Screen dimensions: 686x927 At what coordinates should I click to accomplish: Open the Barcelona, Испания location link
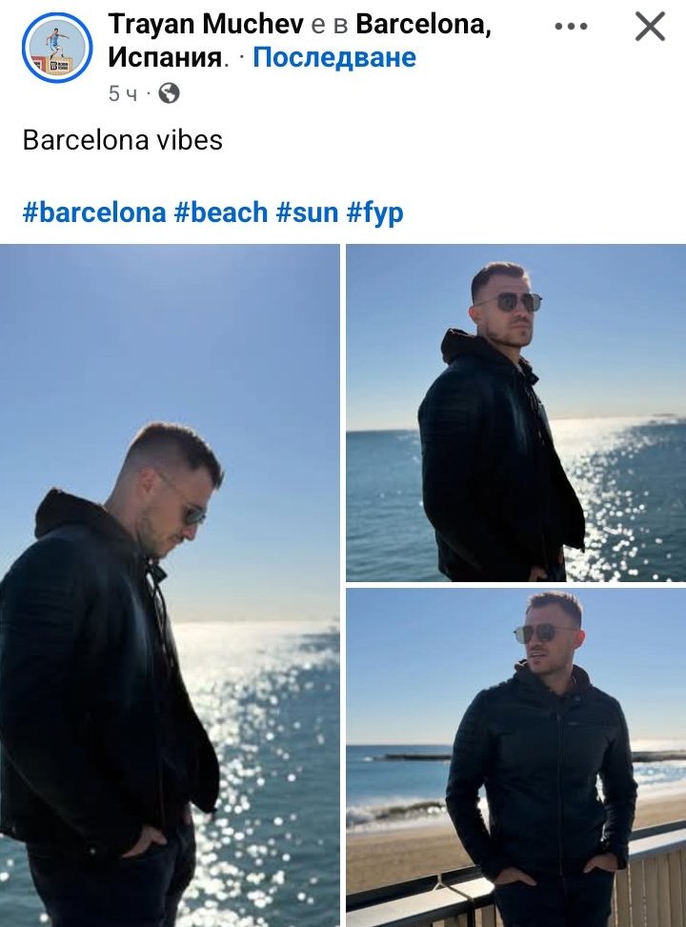(x=299, y=41)
